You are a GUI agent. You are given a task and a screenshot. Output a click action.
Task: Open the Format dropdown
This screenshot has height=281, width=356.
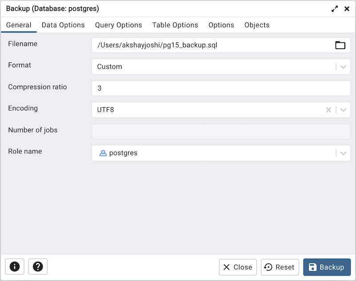[343, 66]
